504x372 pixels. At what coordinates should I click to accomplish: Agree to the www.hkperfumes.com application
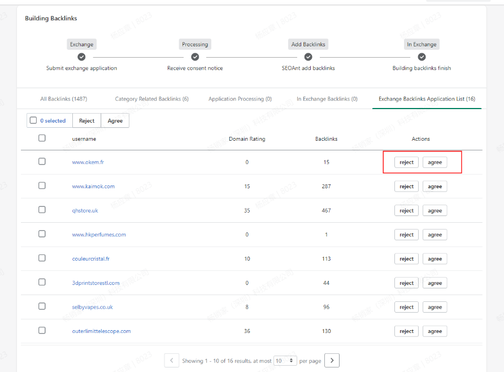435,235
